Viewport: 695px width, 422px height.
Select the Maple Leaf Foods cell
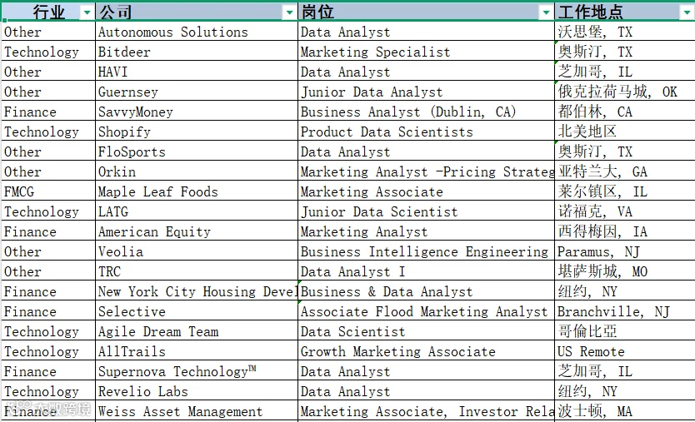[x=197, y=191]
